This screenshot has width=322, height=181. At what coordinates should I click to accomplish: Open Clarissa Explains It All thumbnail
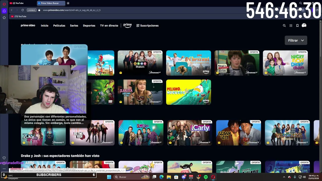[140, 92]
